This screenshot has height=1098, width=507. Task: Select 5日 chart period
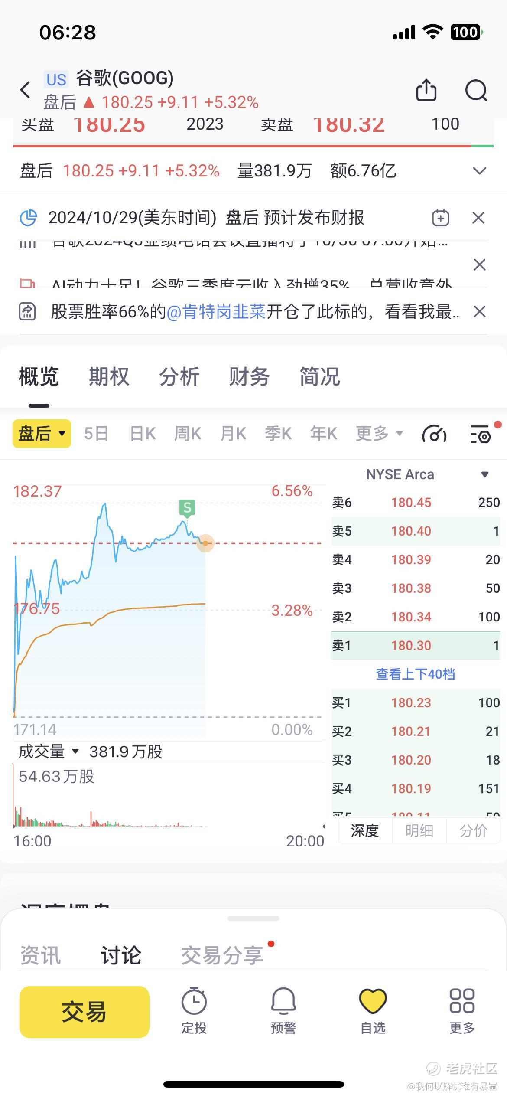click(96, 434)
